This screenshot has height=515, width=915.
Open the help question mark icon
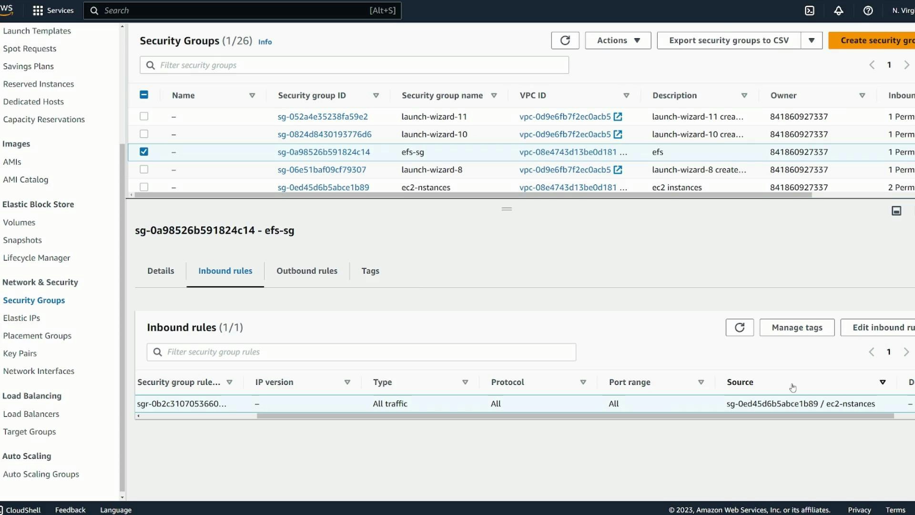tap(868, 10)
